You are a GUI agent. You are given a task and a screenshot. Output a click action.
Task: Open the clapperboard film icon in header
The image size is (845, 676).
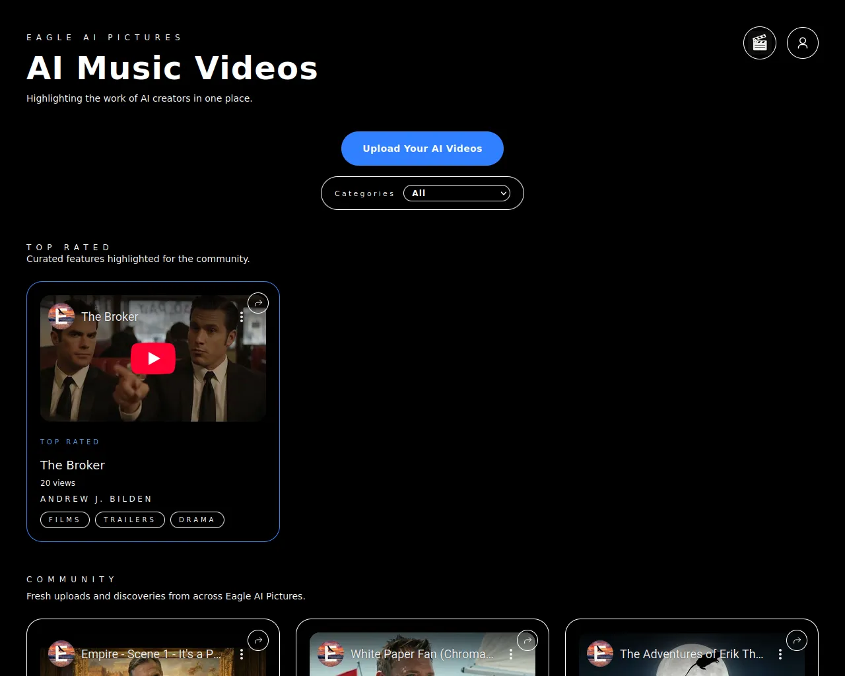click(760, 42)
